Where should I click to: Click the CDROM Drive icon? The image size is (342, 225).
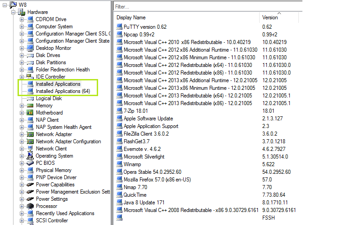coord(30,19)
